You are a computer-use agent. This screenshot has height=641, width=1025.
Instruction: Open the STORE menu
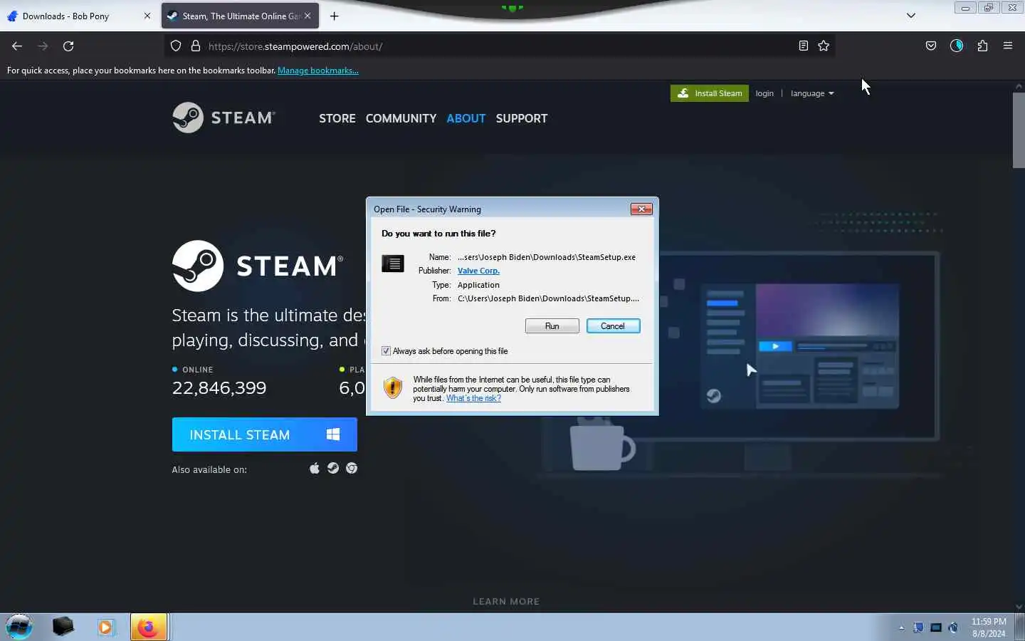(337, 118)
